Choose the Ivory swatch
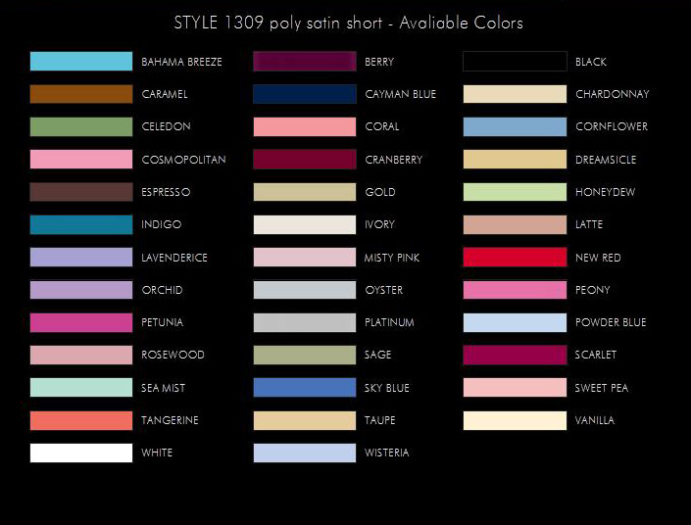This screenshot has height=525, width=691. (x=305, y=224)
